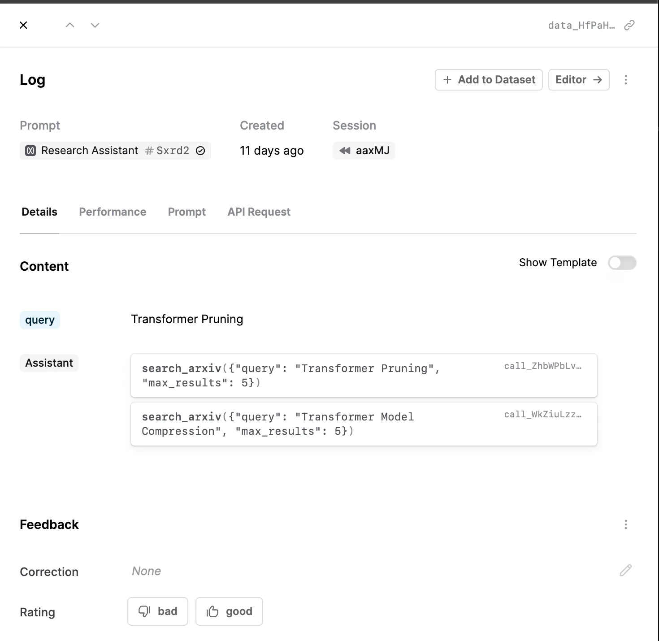This screenshot has height=641, width=659.
Task: Click the version checkmark icon beside Sxrd2
Action: (200, 151)
